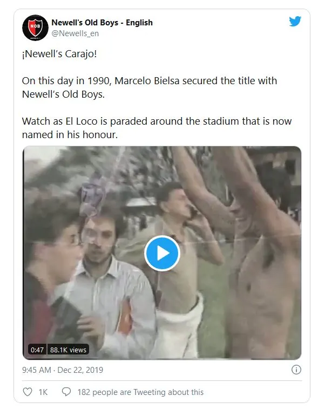Click the @Newells_en handle
325x416 pixels.
tap(75, 33)
